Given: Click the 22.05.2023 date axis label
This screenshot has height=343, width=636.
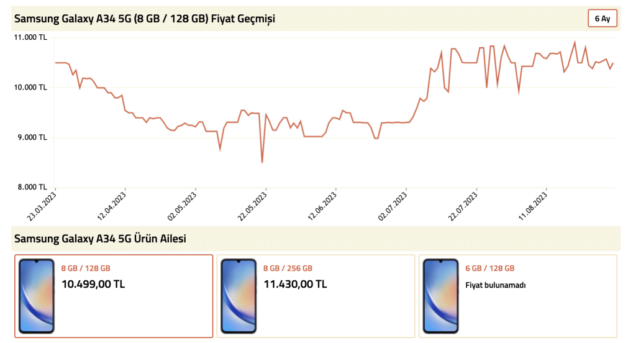Looking at the screenshot, I should coord(252,206).
